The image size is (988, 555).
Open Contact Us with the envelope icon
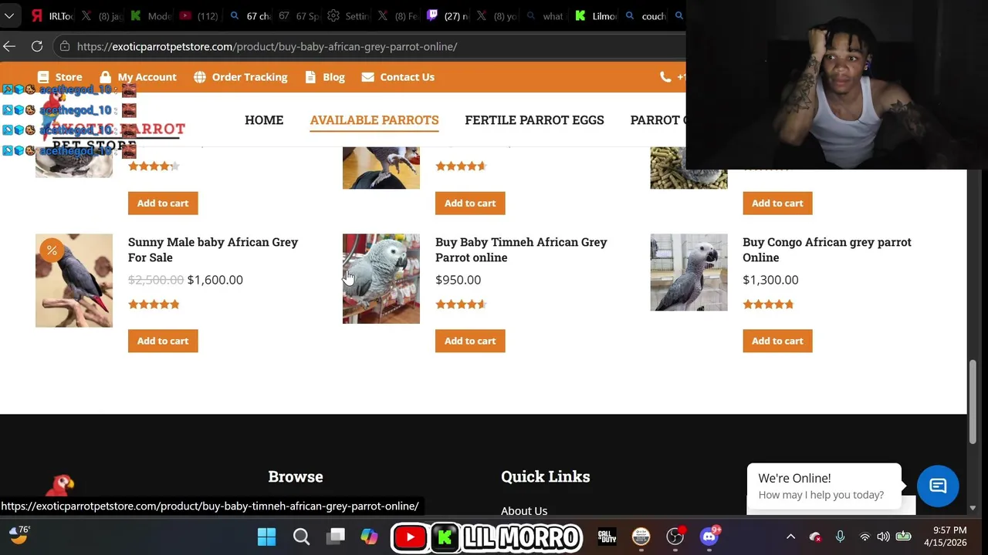tap(398, 77)
